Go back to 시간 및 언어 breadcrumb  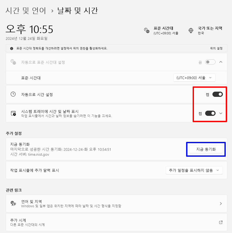(26, 11)
